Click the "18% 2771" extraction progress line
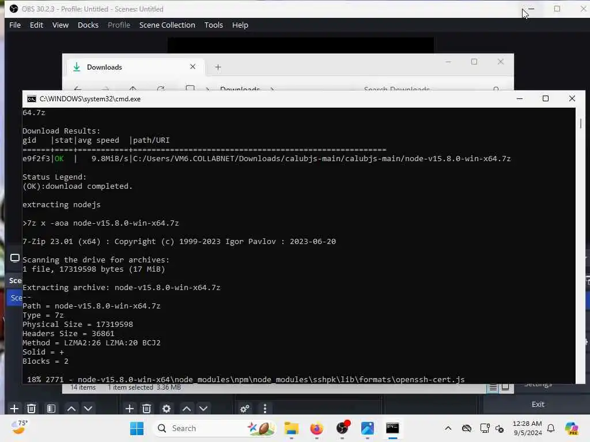The image size is (590, 442). (245, 379)
